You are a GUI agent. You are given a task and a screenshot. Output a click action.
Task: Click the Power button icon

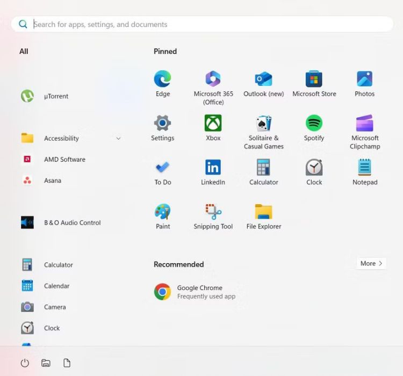[25, 363]
